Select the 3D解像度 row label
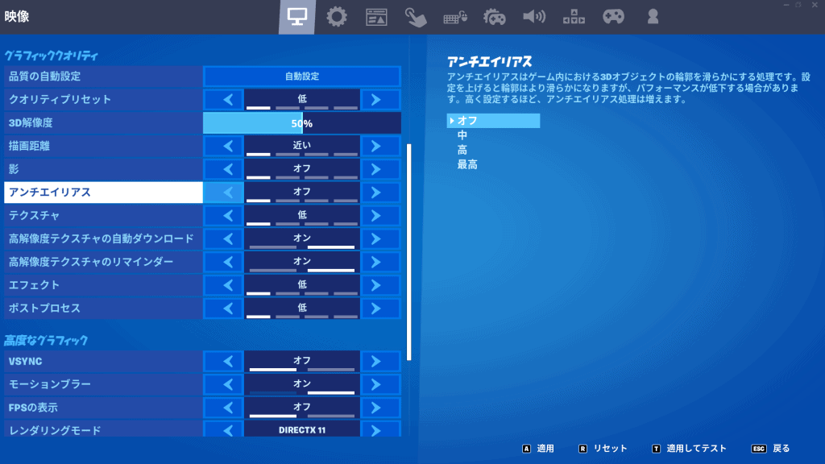This screenshot has height=464, width=825. click(x=104, y=123)
